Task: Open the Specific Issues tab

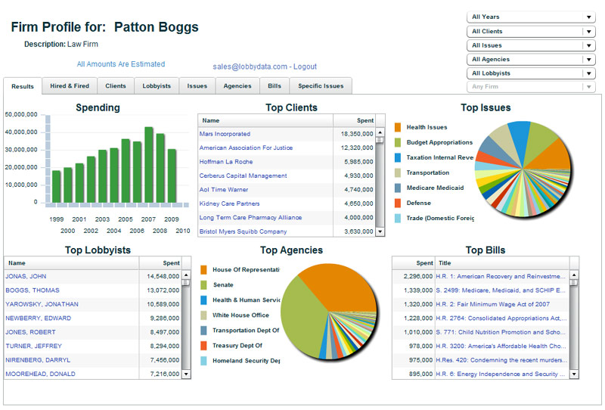Action: pyautogui.click(x=321, y=85)
